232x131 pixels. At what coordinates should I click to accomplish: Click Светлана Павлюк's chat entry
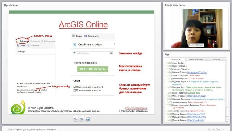pos(178,69)
